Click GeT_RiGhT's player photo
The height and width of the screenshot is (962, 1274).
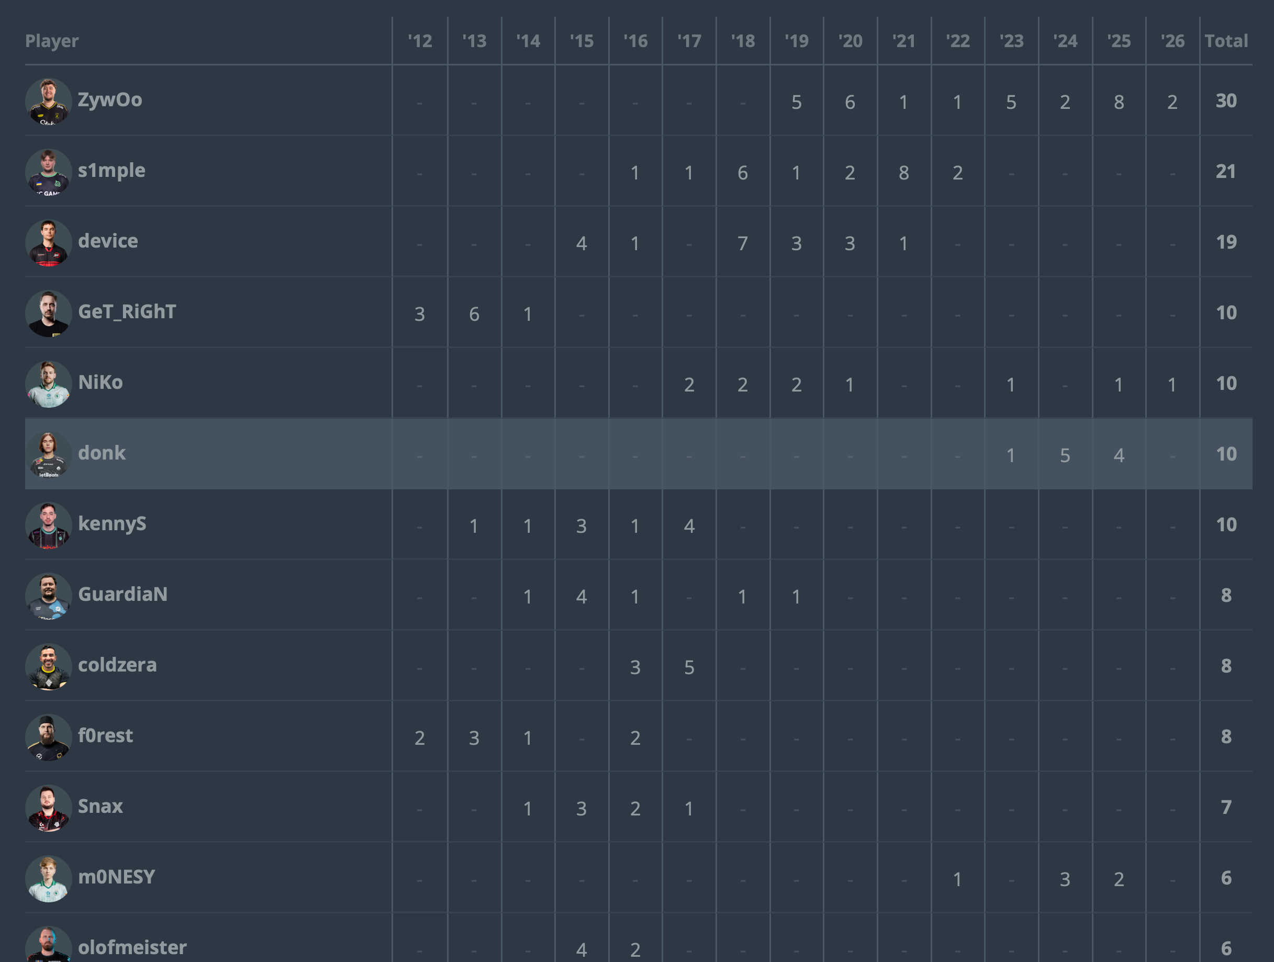(48, 314)
